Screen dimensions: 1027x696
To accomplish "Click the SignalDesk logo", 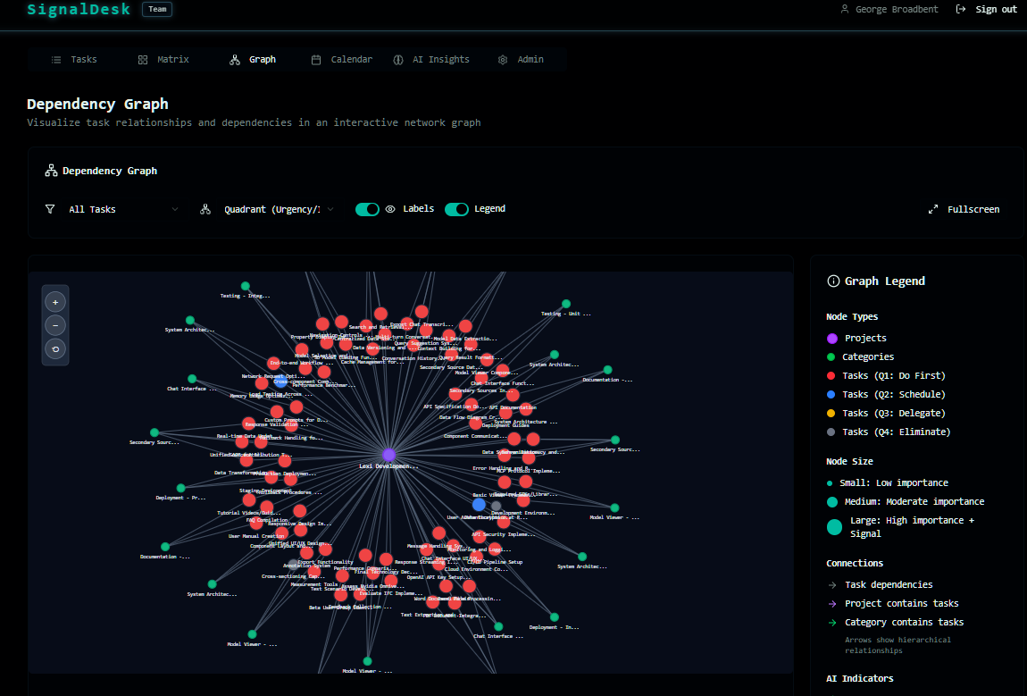I will click(x=79, y=9).
